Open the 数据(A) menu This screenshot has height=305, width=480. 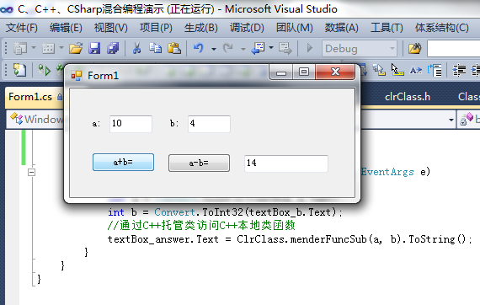pyautogui.click(x=341, y=28)
